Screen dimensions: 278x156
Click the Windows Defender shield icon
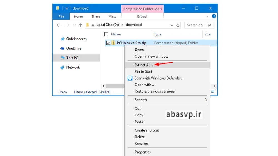(x=130, y=78)
